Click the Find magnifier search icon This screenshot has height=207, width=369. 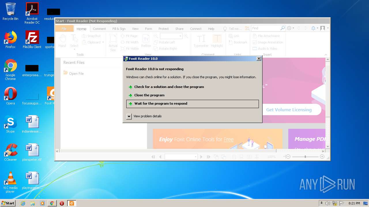283,28
